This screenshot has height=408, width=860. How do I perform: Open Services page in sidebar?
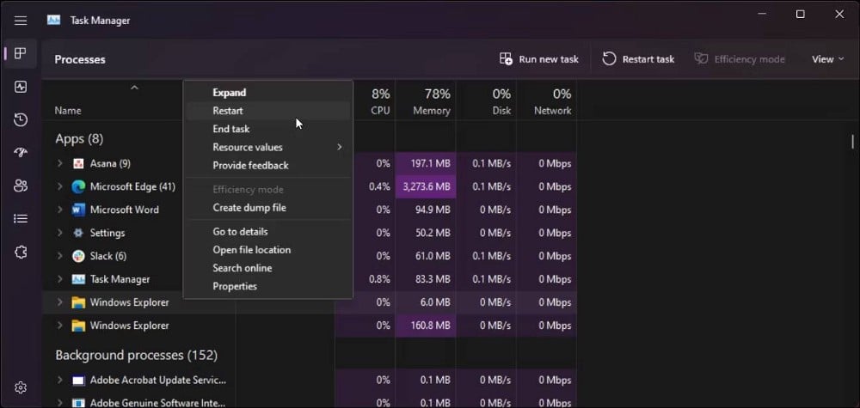[x=21, y=252]
